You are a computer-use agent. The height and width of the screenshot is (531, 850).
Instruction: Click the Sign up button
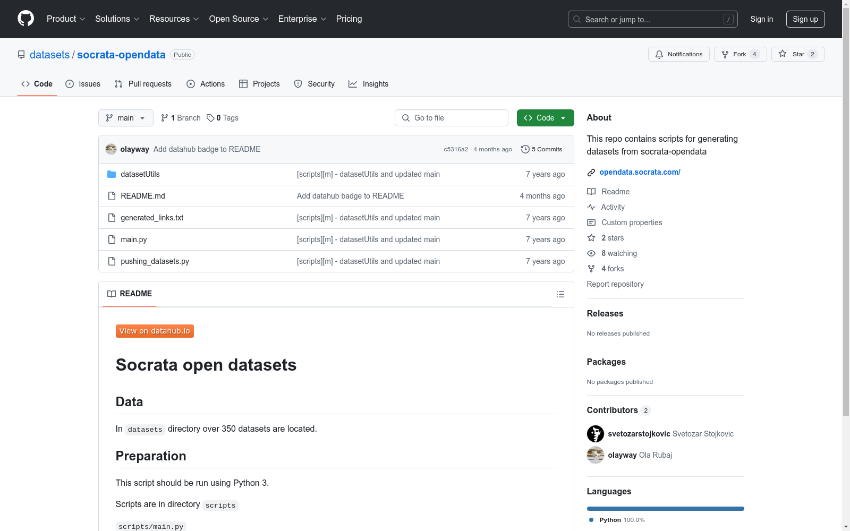tap(805, 19)
